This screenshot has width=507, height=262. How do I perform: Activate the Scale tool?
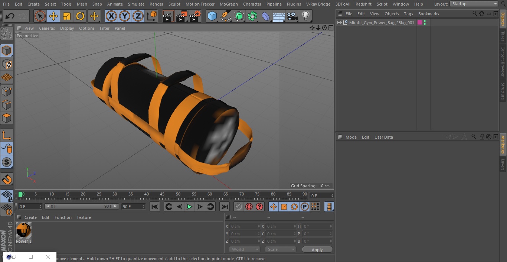67,16
